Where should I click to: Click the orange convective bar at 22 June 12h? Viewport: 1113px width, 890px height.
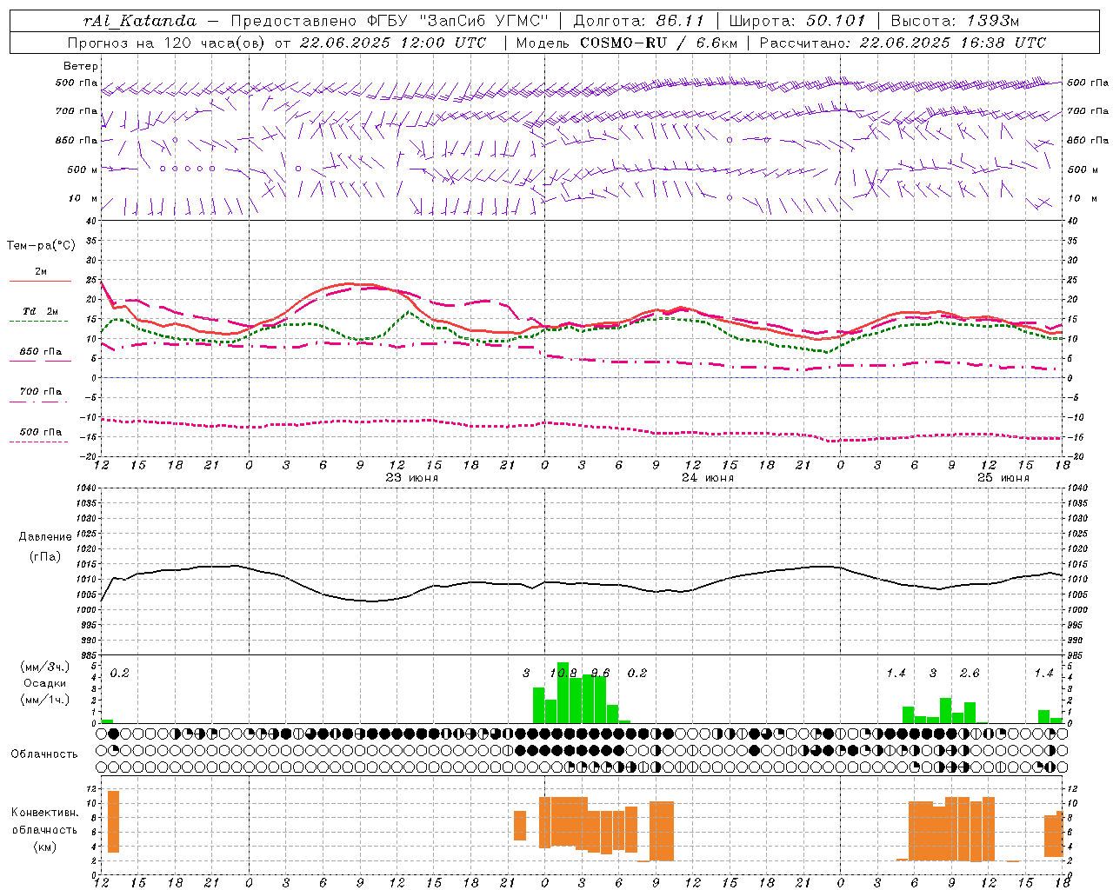pos(113,821)
